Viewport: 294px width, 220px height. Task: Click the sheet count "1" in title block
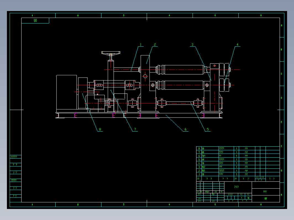[x=242, y=198]
